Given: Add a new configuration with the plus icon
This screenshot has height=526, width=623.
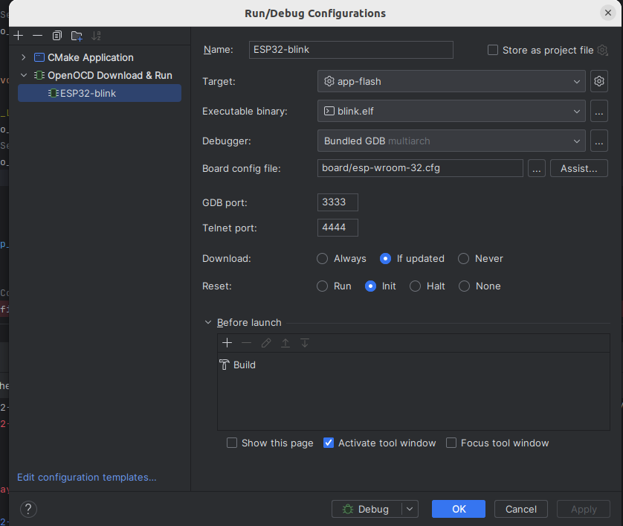Looking at the screenshot, I should click(19, 36).
